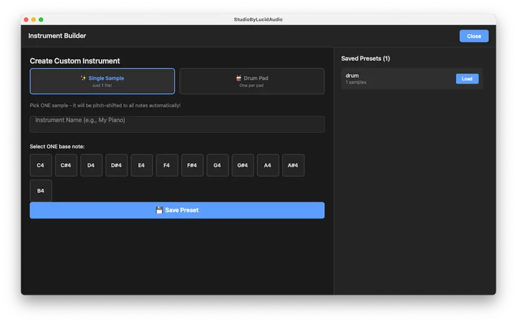Click the Instrument Builder title text

click(x=57, y=36)
